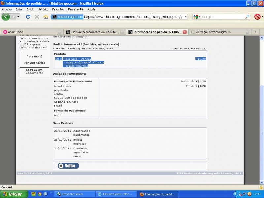Click the (leia mais) link
Screen dimensions: 264x198
tap(34, 56)
